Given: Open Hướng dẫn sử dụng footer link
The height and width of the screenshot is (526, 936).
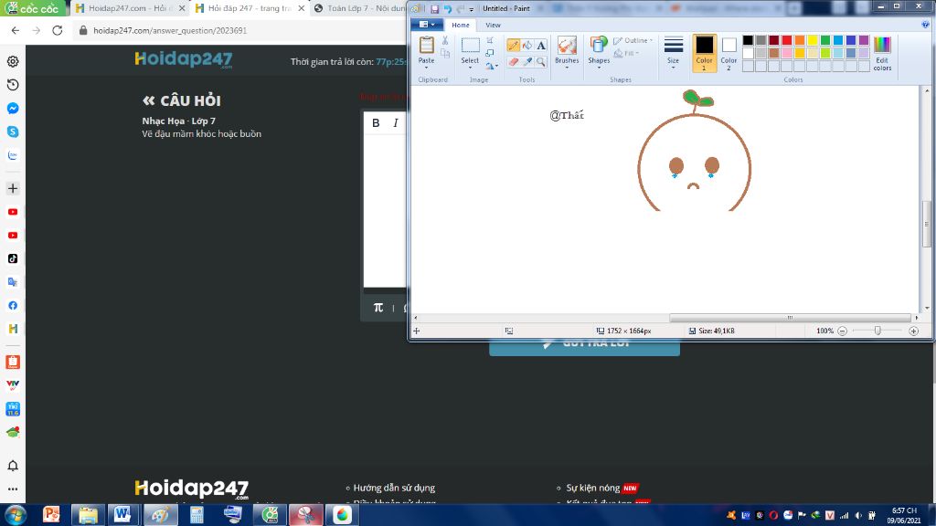Looking at the screenshot, I should click(x=394, y=488).
